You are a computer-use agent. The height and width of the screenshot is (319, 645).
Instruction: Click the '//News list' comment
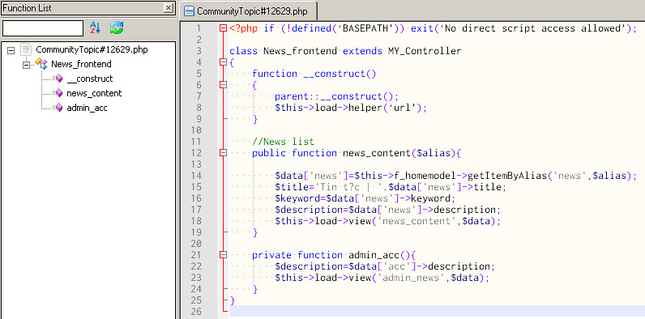pyautogui.click(x=283, y=142)
